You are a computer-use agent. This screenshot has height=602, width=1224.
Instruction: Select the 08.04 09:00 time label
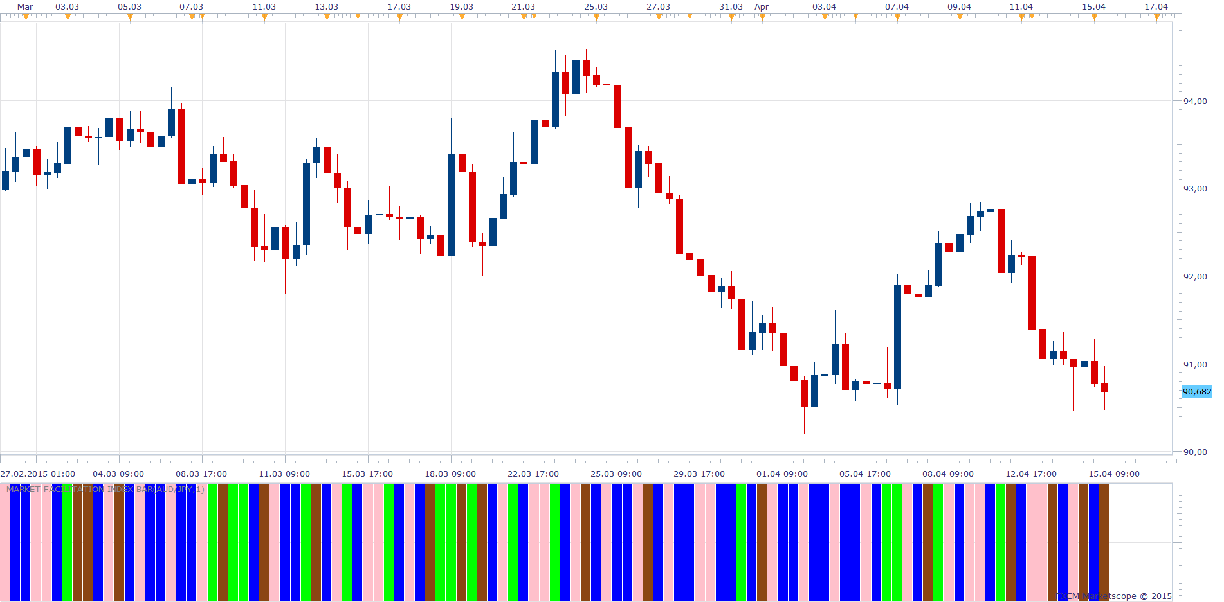[948, 474]
